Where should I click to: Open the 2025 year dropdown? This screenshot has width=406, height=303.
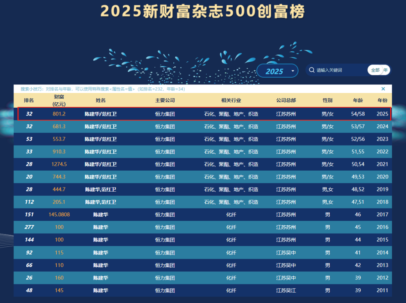point(277,71)
